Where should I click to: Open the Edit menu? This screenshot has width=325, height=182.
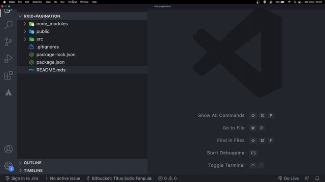click(x=27, y=2)
